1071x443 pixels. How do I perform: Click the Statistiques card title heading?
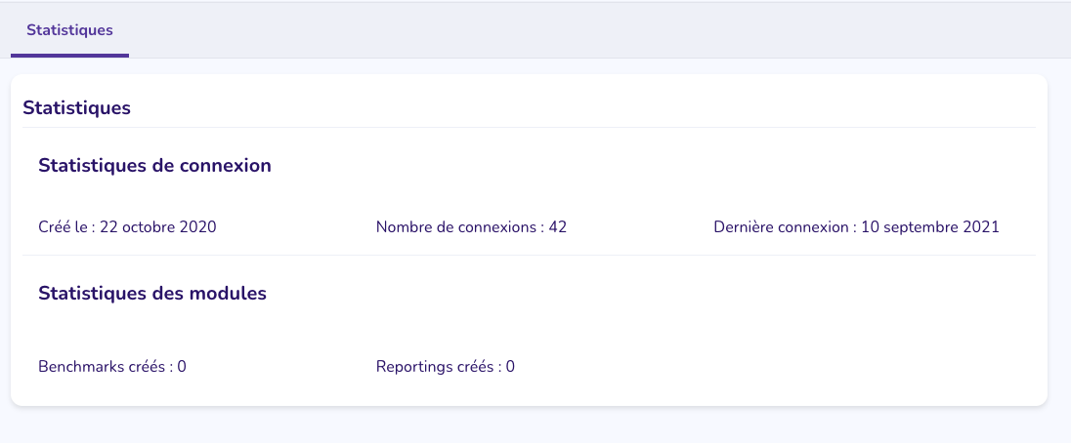pyautogui.click(x=76, y=107)
